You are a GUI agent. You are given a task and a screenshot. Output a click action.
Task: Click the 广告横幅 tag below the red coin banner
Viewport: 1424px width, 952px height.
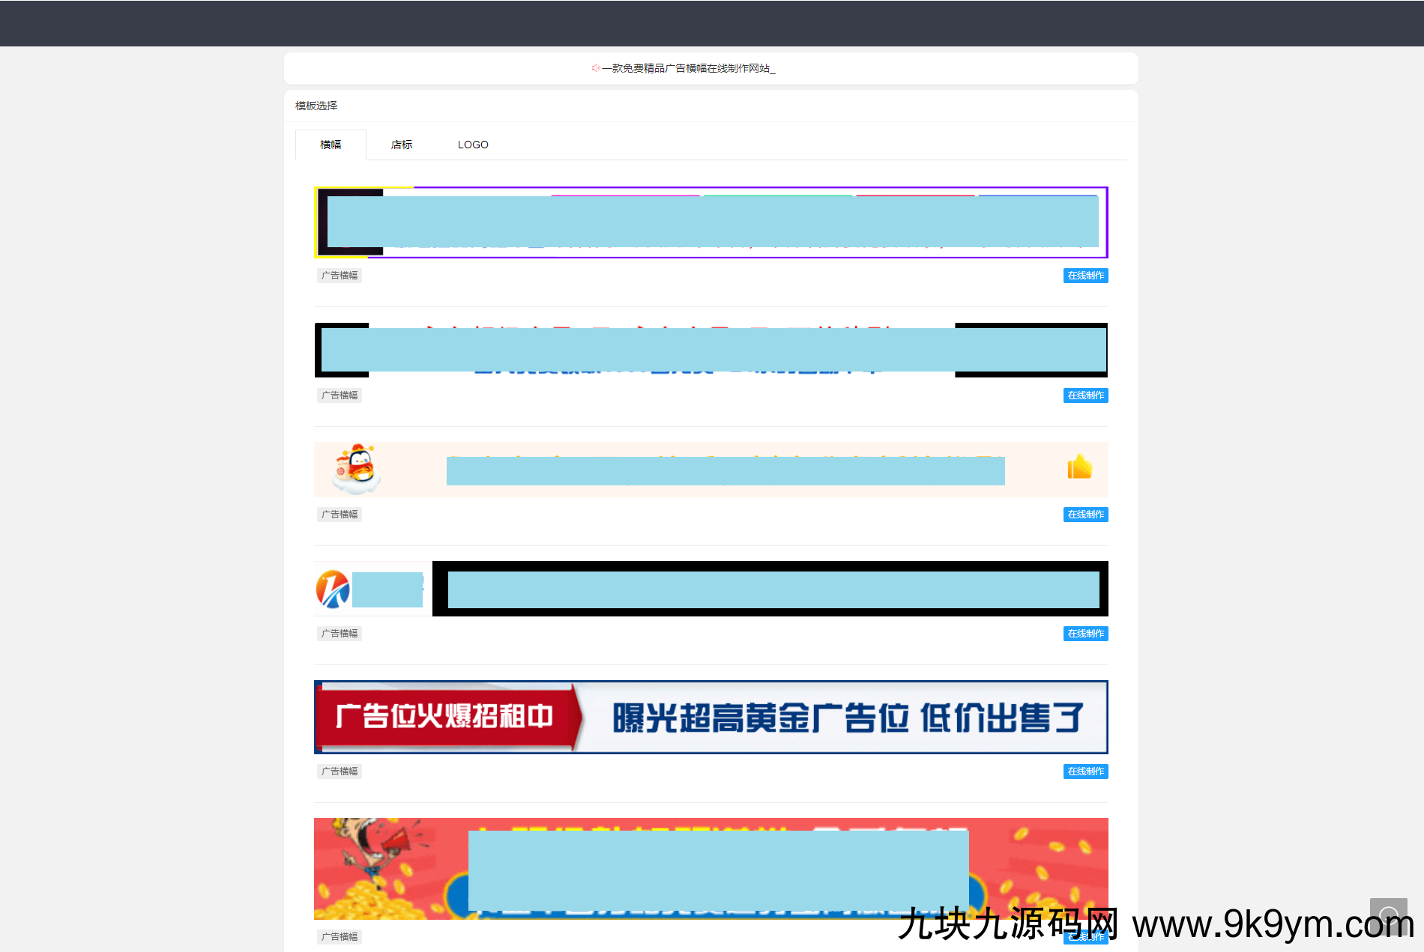pos(340,937)
